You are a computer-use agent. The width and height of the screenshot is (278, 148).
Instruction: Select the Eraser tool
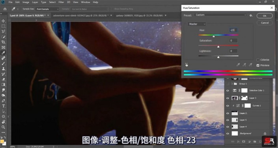tap(3, 79)
